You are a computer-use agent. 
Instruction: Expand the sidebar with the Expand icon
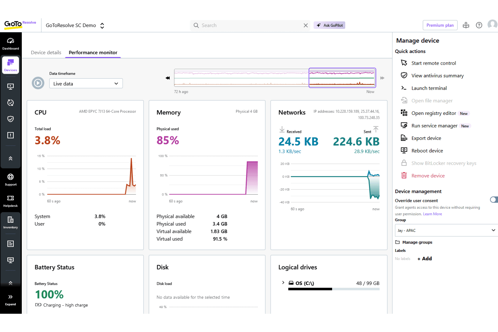click(x=11, y=300)
